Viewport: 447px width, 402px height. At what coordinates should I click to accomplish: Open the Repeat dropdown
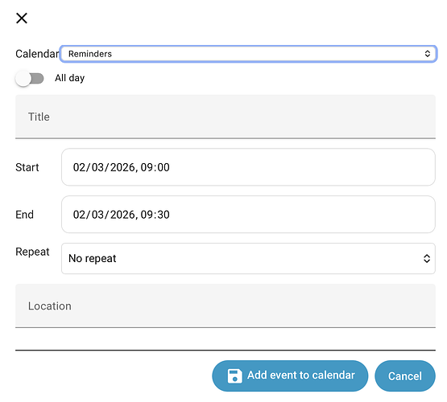point(248,258)
